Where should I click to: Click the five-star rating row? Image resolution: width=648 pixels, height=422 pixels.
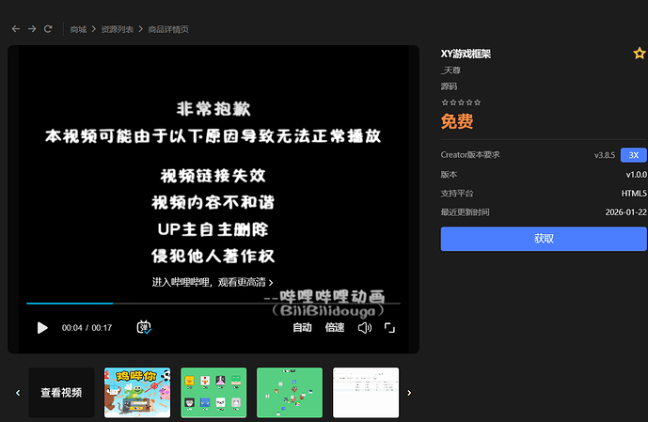tap(461, 102)
